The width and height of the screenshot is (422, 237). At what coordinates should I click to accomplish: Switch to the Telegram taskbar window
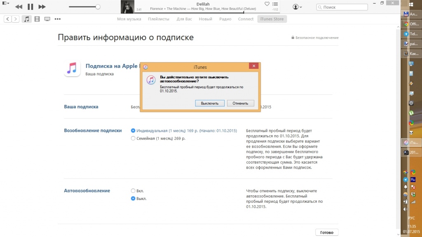click(x=411, y=34)
